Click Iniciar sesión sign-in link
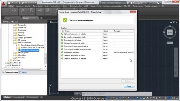This screenshot has height=101, width=180. coord(138,3)
